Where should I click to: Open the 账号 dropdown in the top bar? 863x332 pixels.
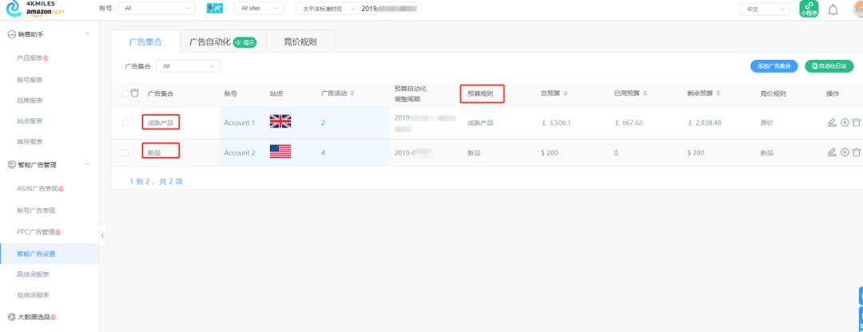point(156,9)
